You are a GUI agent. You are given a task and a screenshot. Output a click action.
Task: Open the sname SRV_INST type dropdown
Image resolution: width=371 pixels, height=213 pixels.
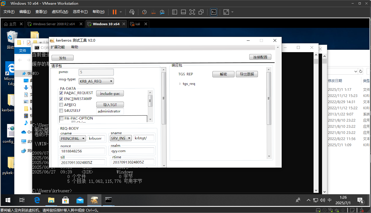(121, 138)
